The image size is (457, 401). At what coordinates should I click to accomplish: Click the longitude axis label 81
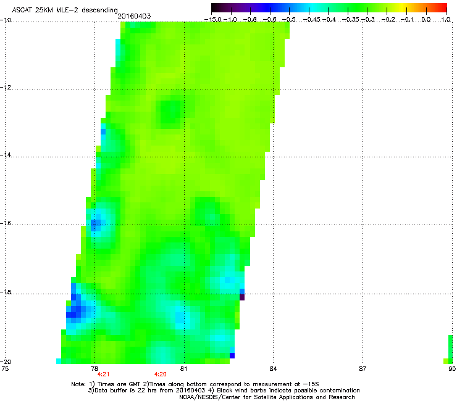(x=183, y=369)
